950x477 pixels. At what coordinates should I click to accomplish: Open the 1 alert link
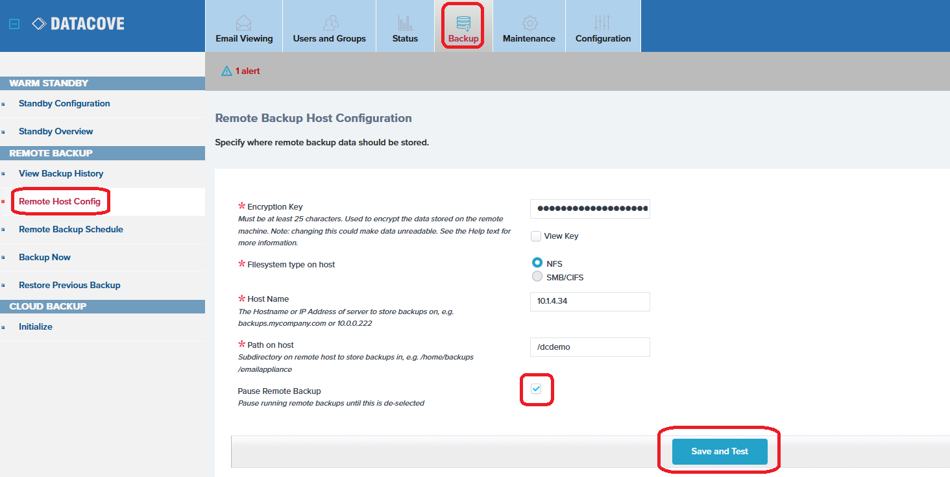click(247, 71)
